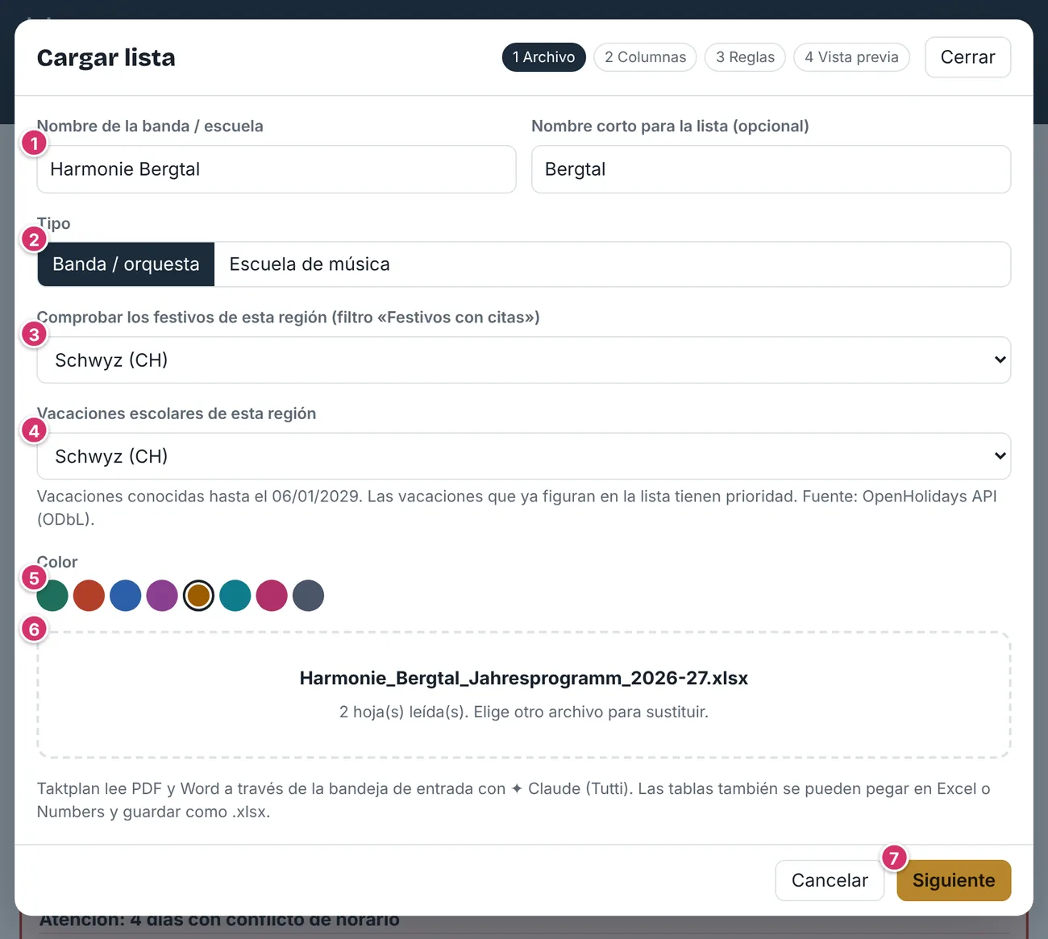Viewport: 1048px width, 939px height.
Task: Pick the slate gray color swatch
Action: point(308,596)
